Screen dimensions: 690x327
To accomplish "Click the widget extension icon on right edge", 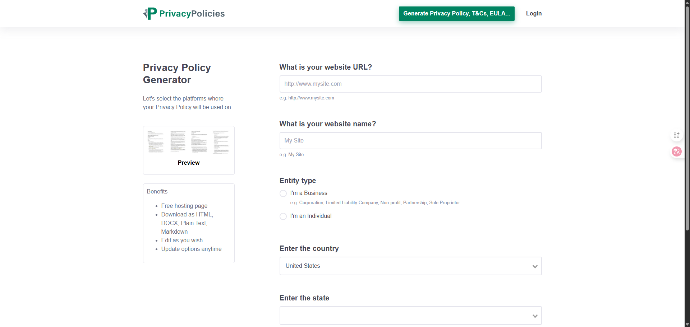I will click(677, 135).
